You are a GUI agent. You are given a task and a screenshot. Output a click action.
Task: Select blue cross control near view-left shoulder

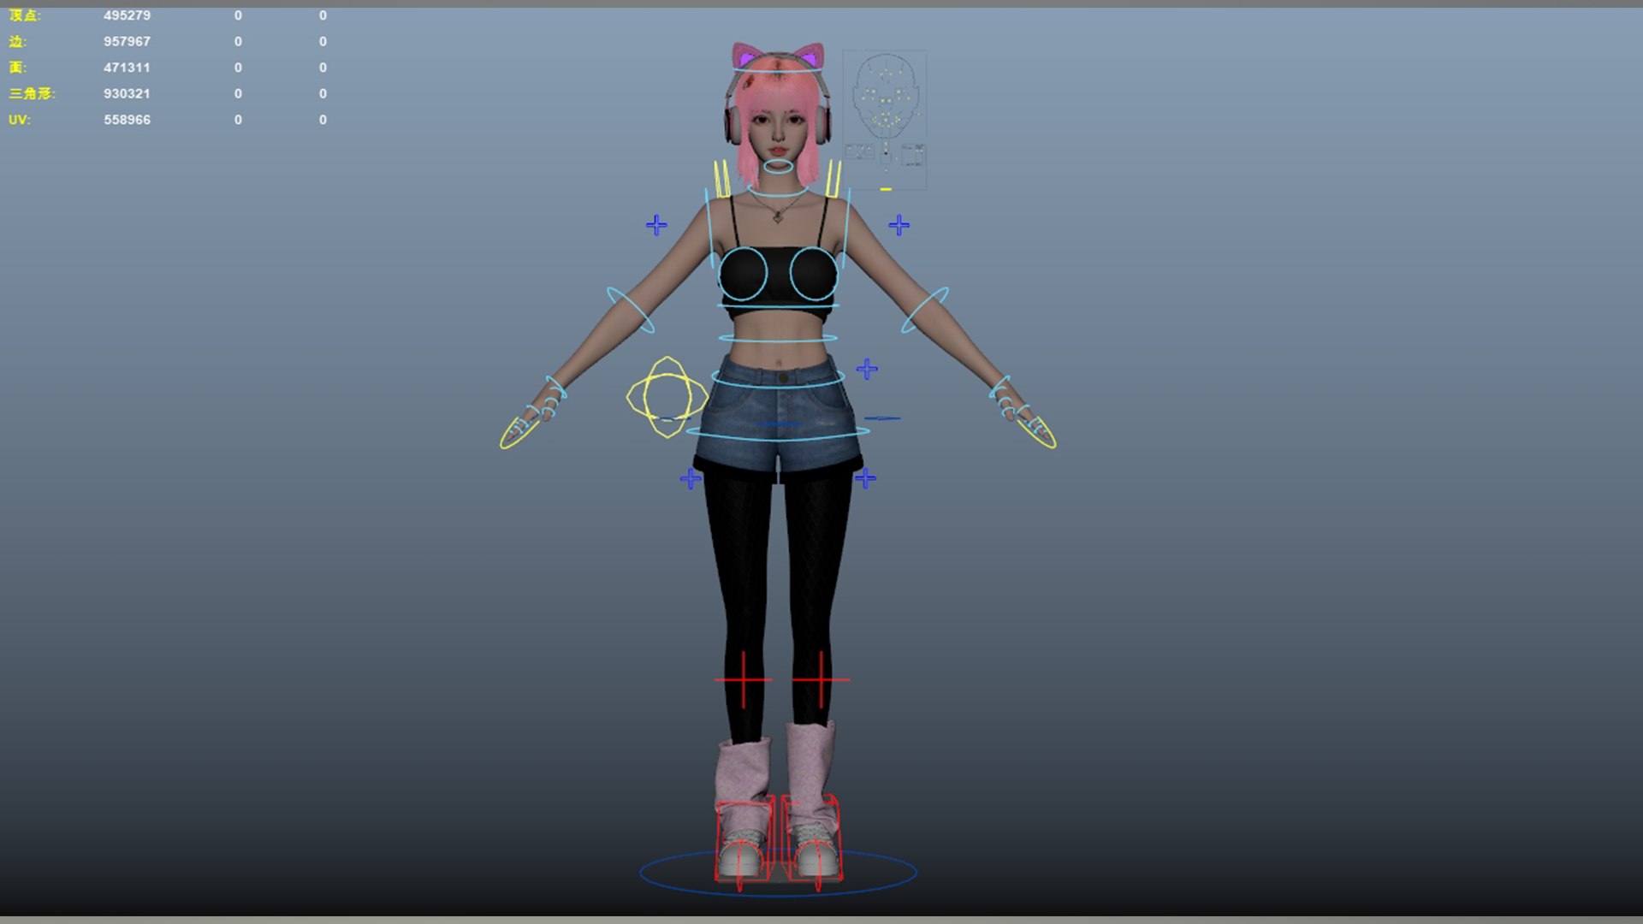pyautogui.click(x=656, y=225)
